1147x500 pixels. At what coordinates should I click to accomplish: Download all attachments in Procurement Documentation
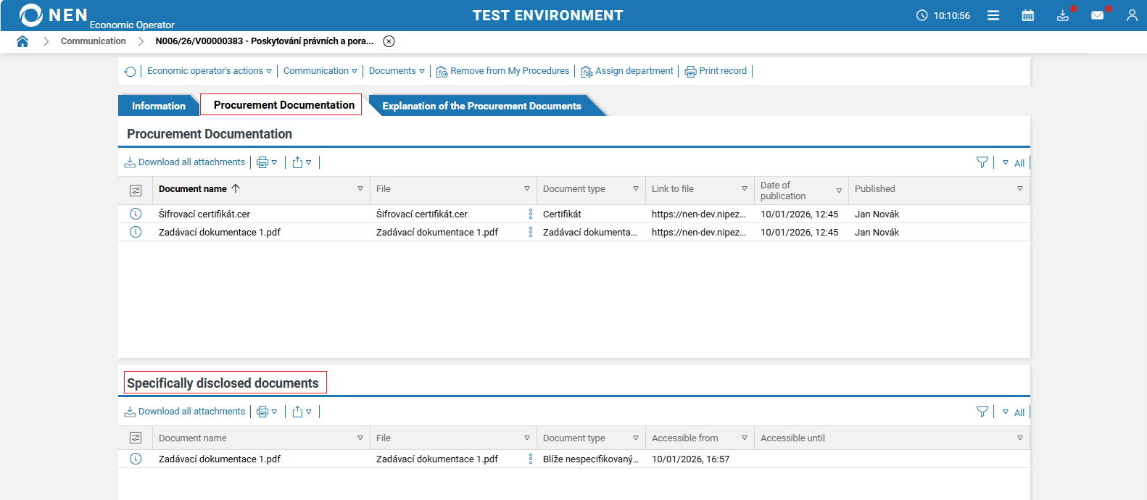click(185, 162)
